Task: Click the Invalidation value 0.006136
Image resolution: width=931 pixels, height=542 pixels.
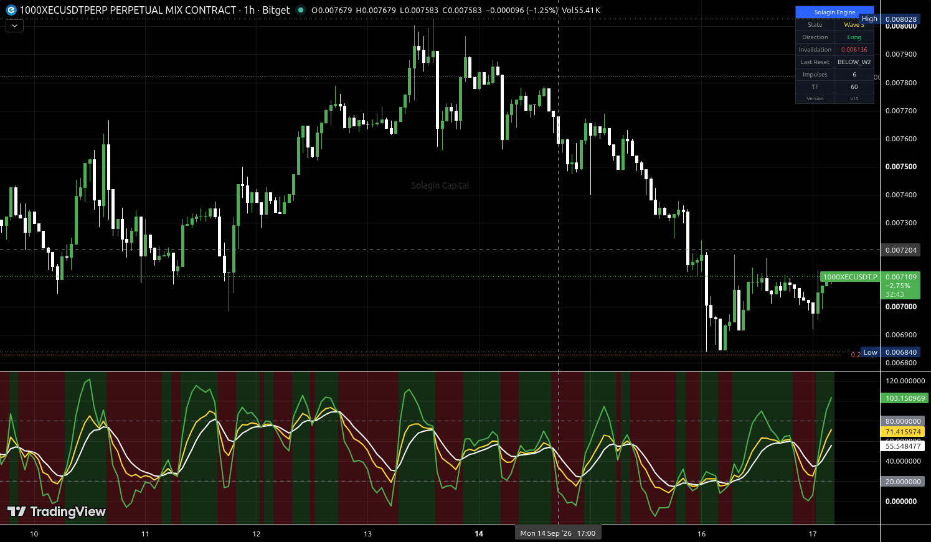Action: pos(854,50)
